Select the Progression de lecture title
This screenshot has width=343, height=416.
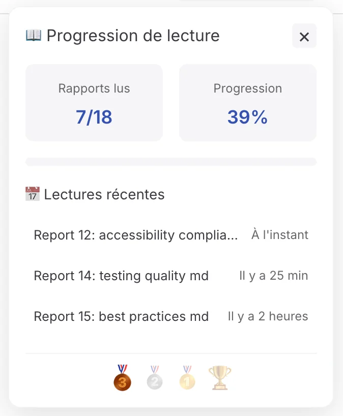132,35
